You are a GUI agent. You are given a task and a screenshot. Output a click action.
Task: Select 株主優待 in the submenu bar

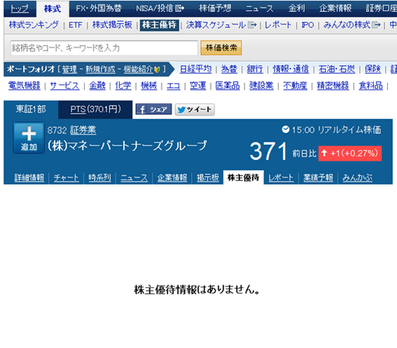click(159, 25)
